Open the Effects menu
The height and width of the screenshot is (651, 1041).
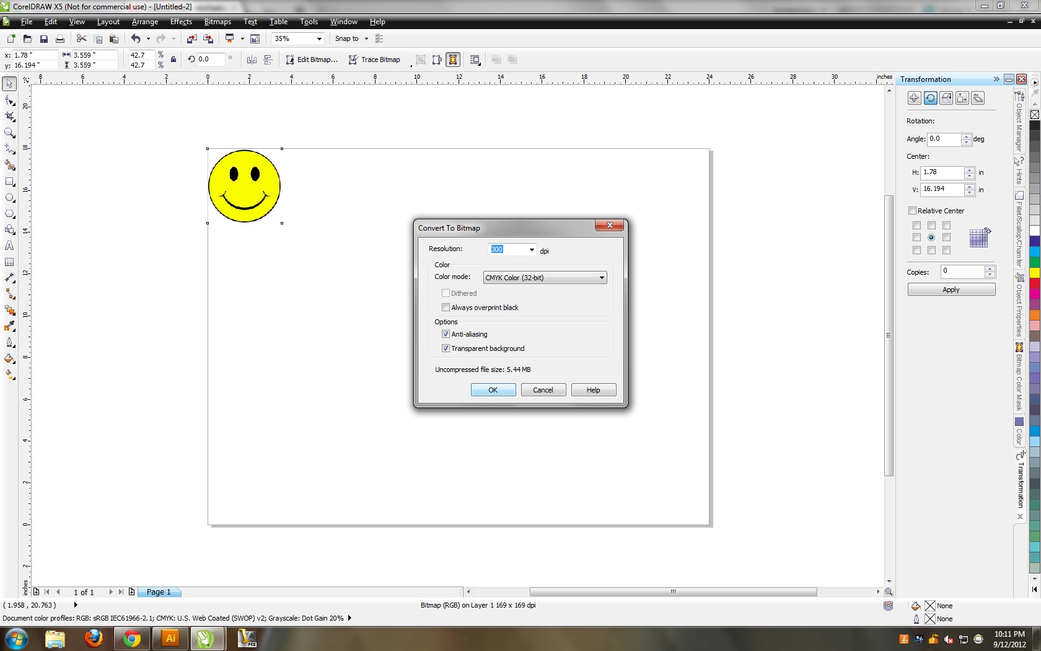(x=181, y=22)
